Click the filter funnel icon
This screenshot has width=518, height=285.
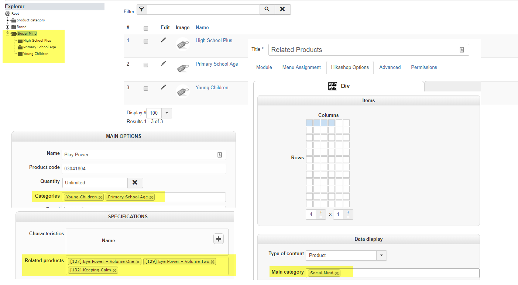point(141,10)
